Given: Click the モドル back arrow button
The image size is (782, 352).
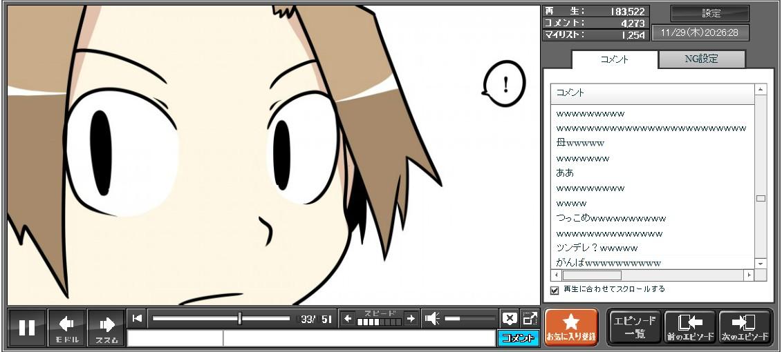Looking at the screenshot, I should (x=67, y=327).
